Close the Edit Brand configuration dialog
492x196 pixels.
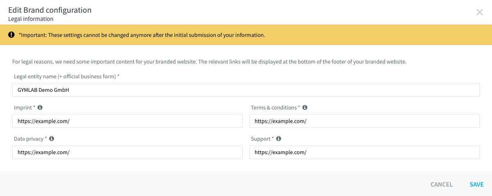pyautogui.click(x=479, y=12)
